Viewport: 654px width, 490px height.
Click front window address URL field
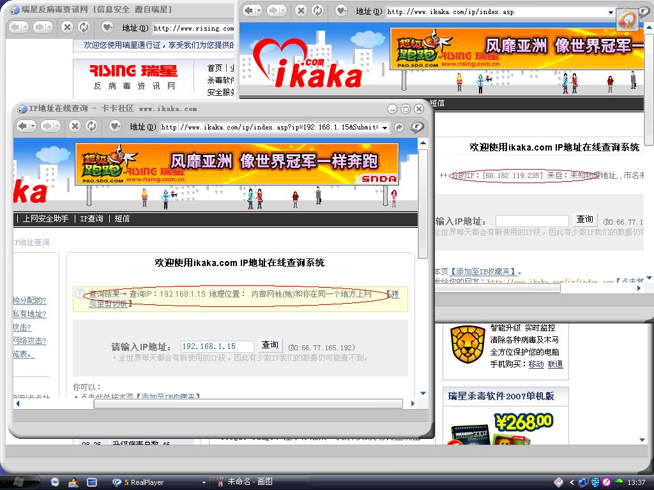pyautogui.click(x=270, y=128)
